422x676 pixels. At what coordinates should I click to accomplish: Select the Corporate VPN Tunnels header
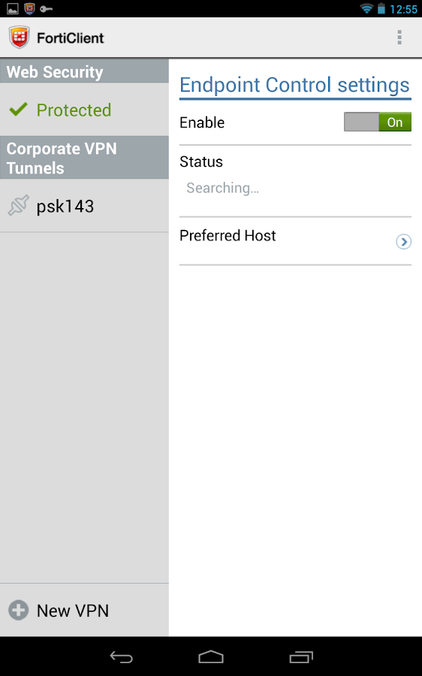(x=85, y=158)
